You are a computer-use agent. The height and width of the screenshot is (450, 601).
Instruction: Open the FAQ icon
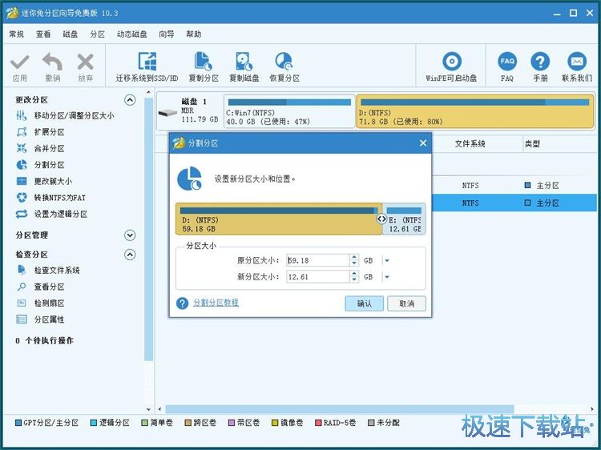(507, 62)
